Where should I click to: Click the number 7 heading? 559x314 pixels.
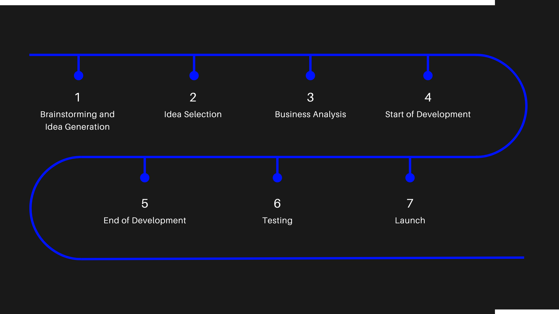point(410,204)
